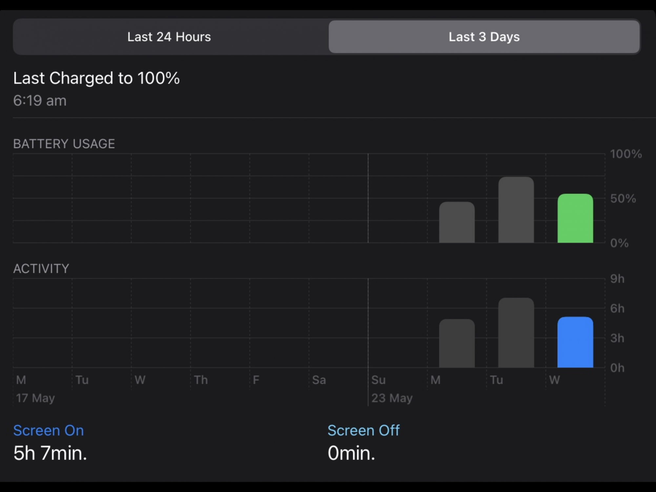
Task: Click the BATTERY USAGE heading
Action: point(64,144)
